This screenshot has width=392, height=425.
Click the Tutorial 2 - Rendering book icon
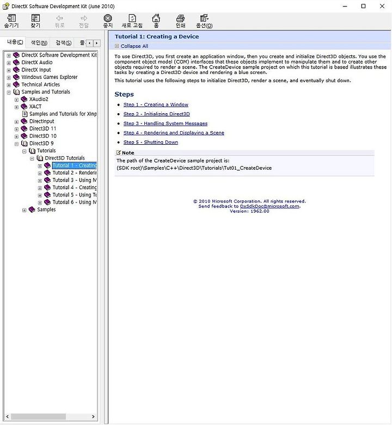[47, 173]
